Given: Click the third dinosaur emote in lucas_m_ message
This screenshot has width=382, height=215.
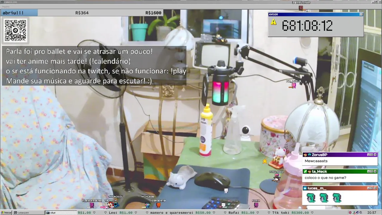Looking at the screenshot, I should coord(337,198).
